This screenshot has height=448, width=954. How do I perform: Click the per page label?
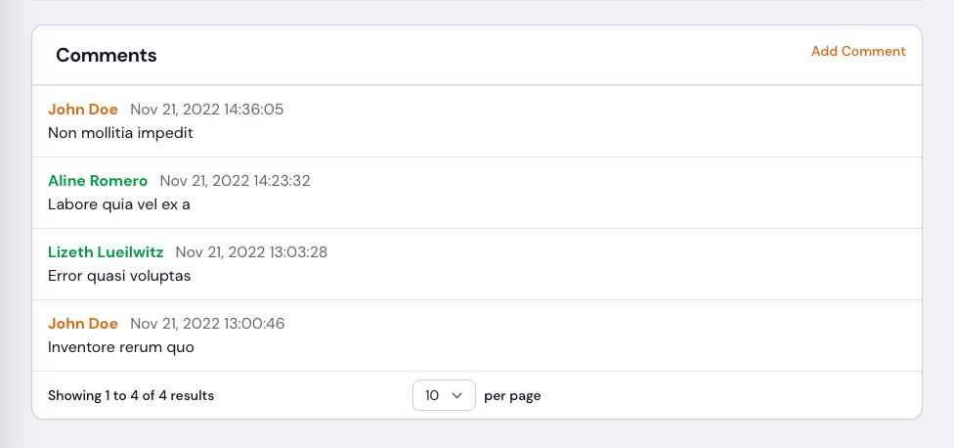coord(512,395)
